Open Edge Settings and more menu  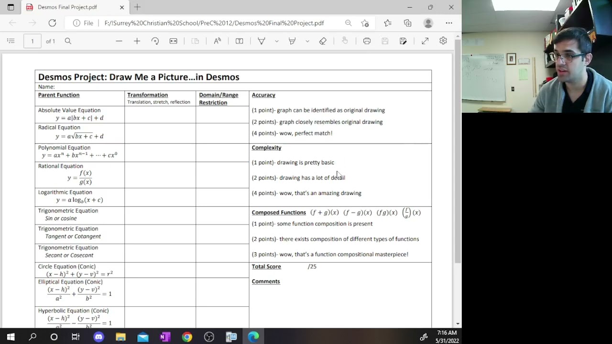click(448, 23)
